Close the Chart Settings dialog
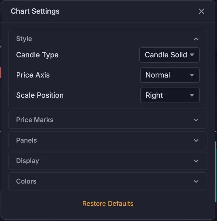217x221 pixels. click(201, 11)
